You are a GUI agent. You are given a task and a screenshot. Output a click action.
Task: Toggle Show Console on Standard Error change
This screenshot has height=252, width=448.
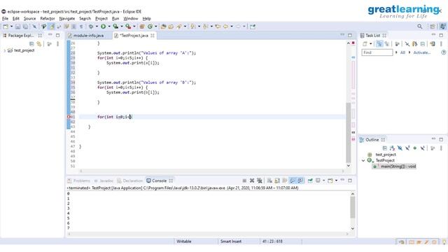tap(300, 181)
